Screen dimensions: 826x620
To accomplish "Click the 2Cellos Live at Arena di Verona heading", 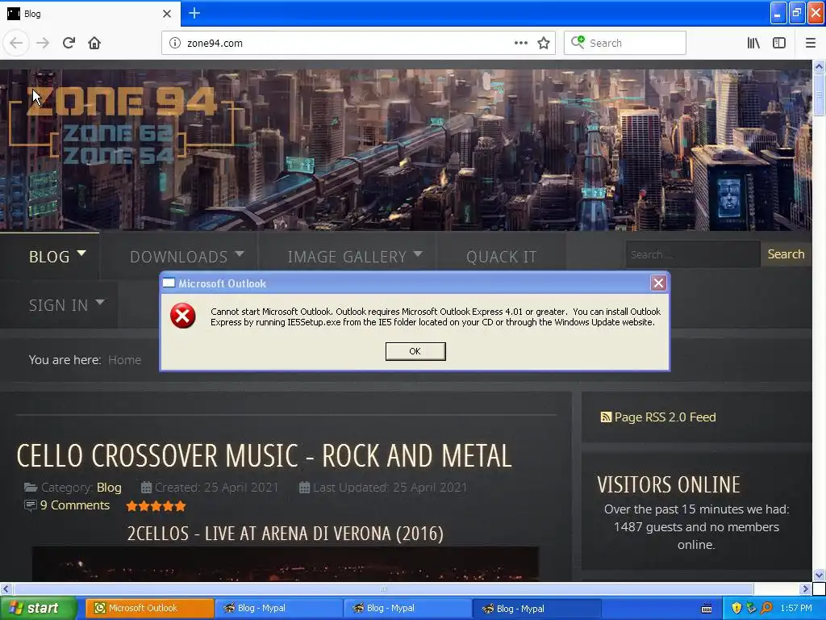I will (x=285, y=533).
